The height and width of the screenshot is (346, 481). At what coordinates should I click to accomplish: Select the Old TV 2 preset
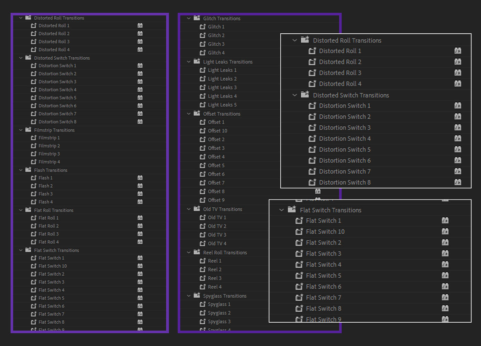[x=217, y=226]
